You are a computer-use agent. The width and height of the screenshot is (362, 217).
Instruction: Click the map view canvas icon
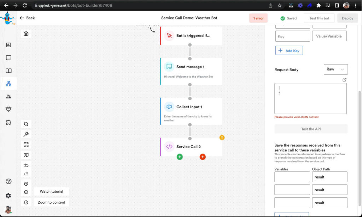coord(26,155)
